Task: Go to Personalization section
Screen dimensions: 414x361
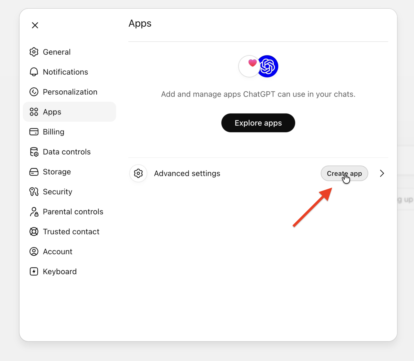Action: [69, 92]
